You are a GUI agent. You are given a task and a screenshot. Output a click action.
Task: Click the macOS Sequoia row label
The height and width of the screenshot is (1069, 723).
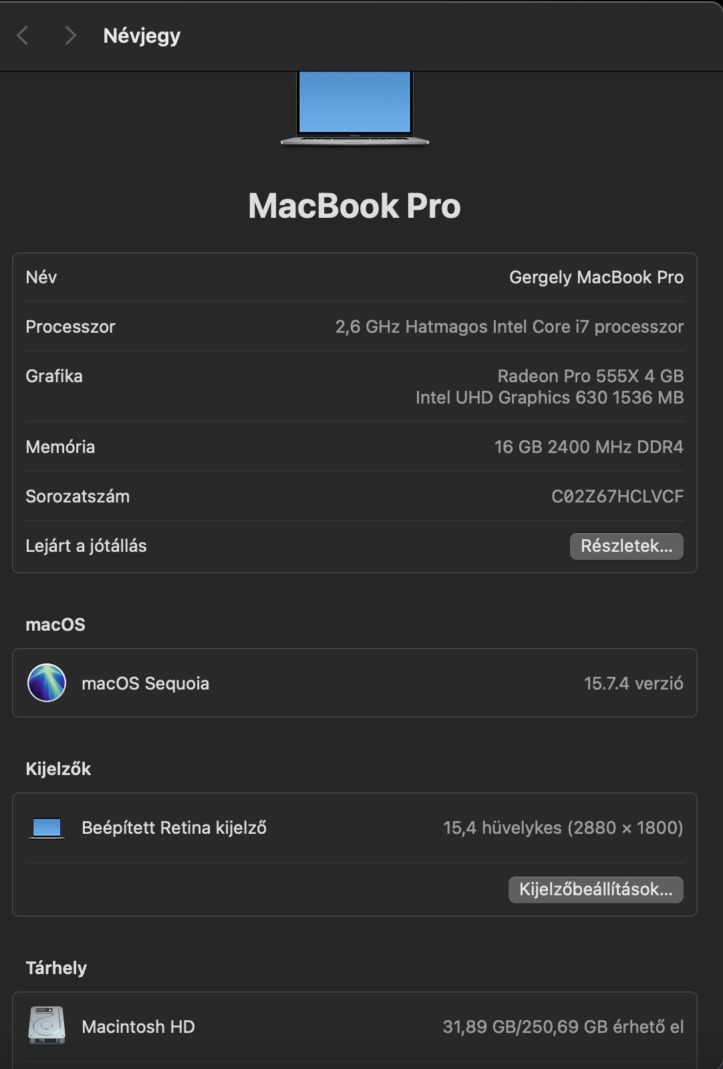145,683
